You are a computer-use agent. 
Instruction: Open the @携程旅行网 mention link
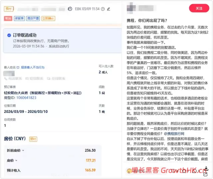click(174, 134)
